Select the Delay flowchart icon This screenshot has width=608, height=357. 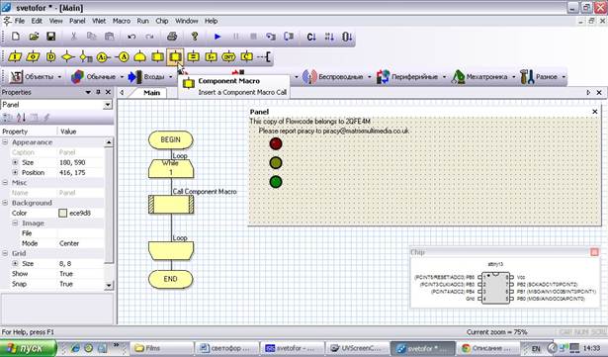[x=50, y=56]
